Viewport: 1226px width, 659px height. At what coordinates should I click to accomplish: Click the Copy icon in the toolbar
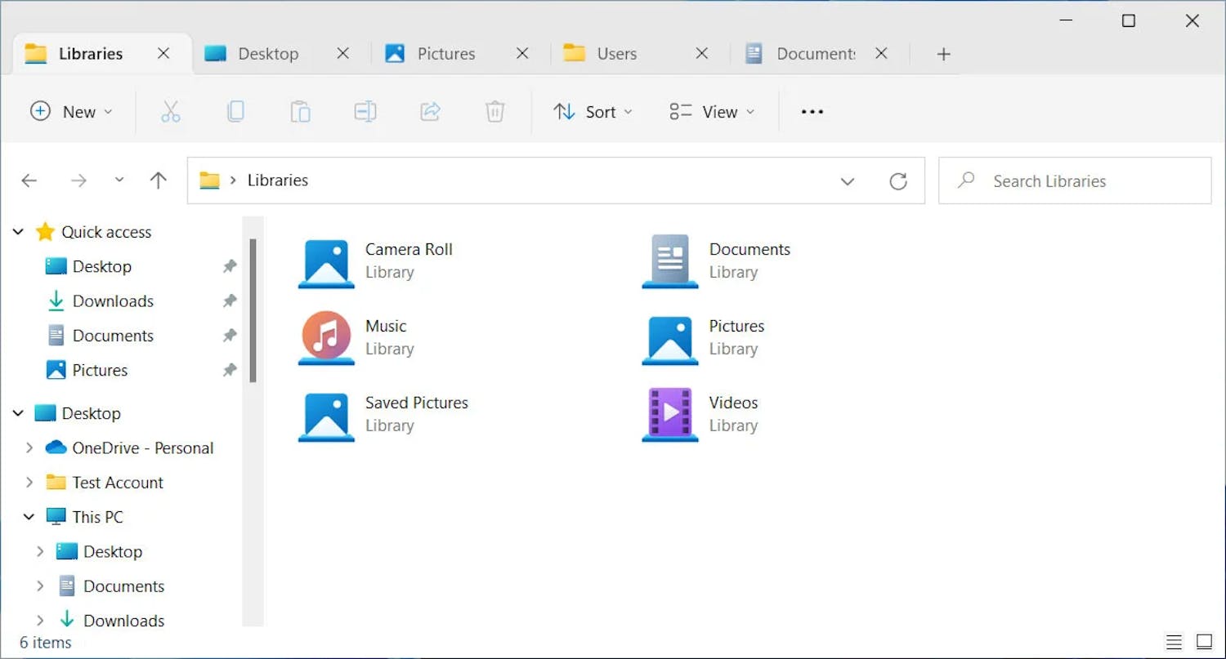coord(235,112)
